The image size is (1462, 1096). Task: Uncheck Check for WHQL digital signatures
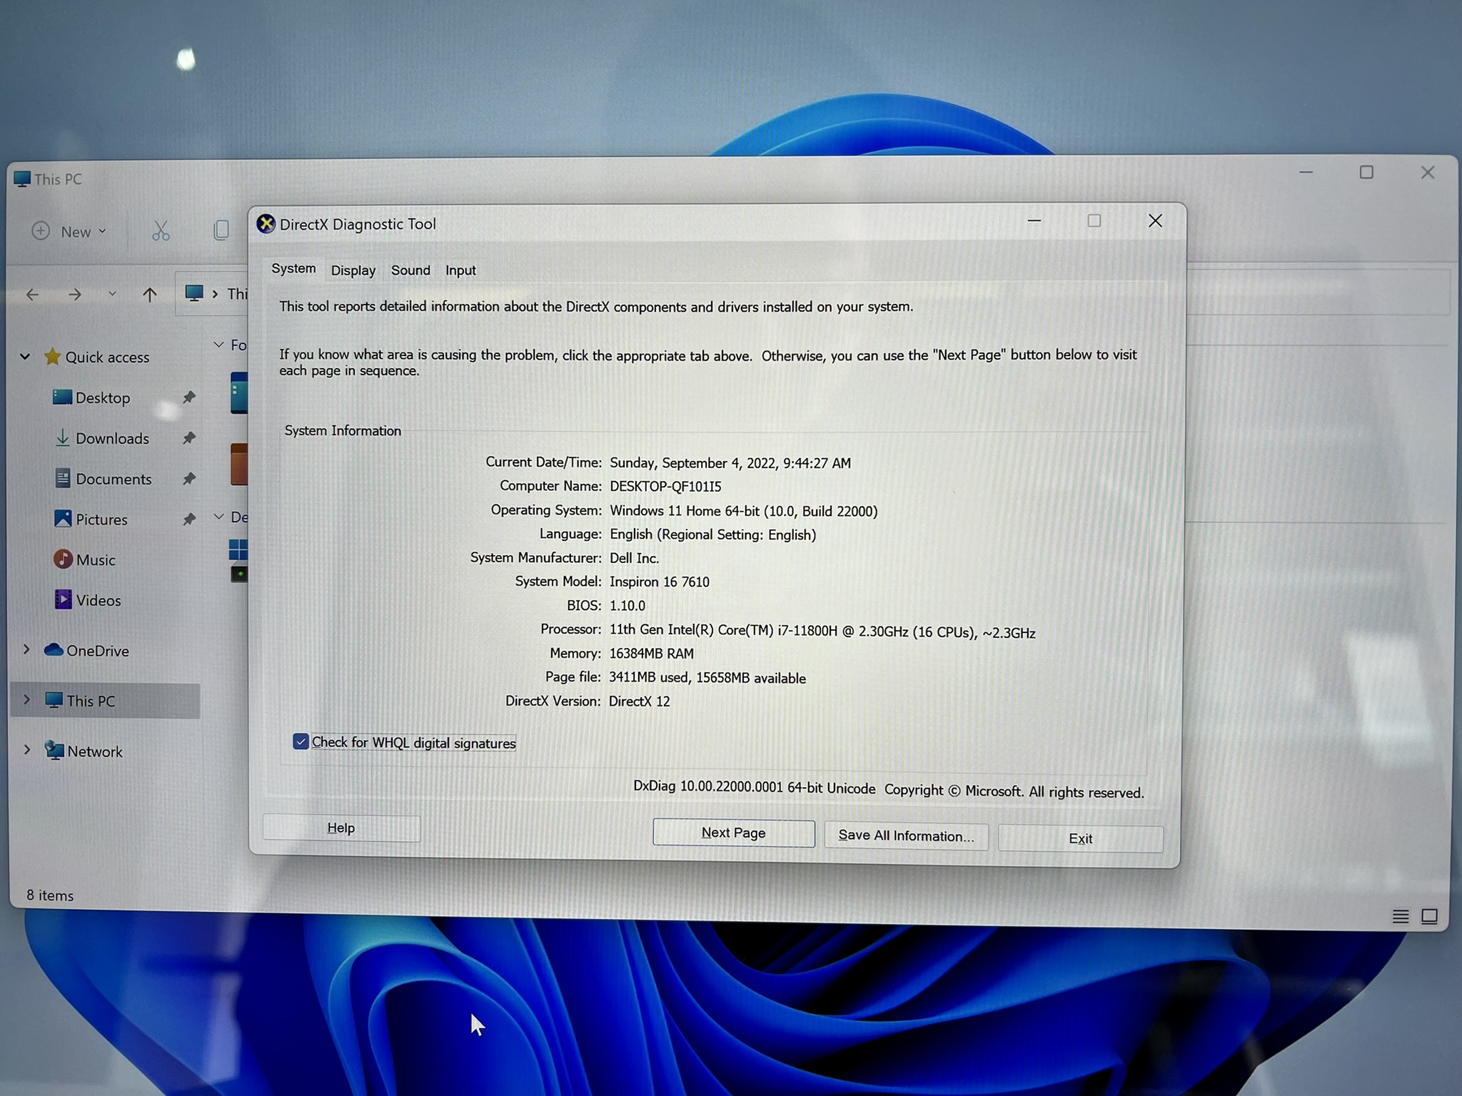[x=301, y=742]
